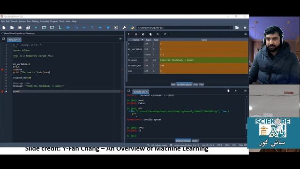Screen dimensions: 300x169
Task: Continue debugger execution icon
Action: point(100,28)
